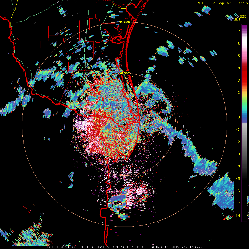Click the DIFFERENTIAL REFLECTIVITY (ZDR) caption
Viewport: 249px width, 249px height.
(86, 247)
